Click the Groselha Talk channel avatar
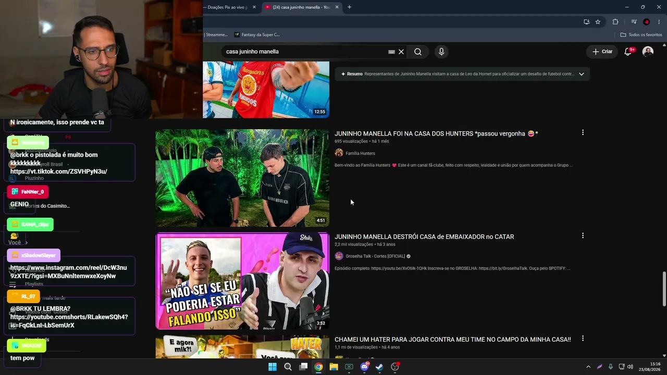 [339, 256]
